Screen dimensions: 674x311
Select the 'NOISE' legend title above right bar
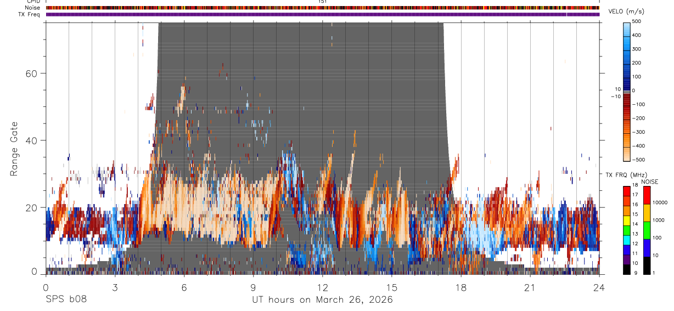coord(650,182)
